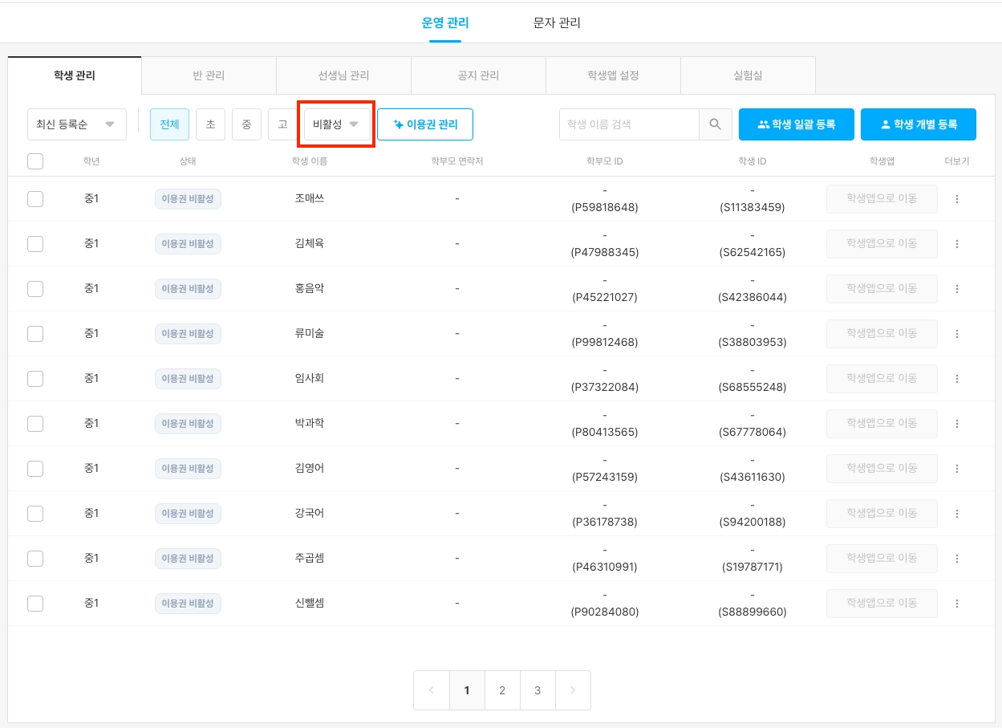Click 학생앱으로 이동 for 조매쓰
Image resolution: width=1002 pixels, height=728 pixels.
[882, 199]
